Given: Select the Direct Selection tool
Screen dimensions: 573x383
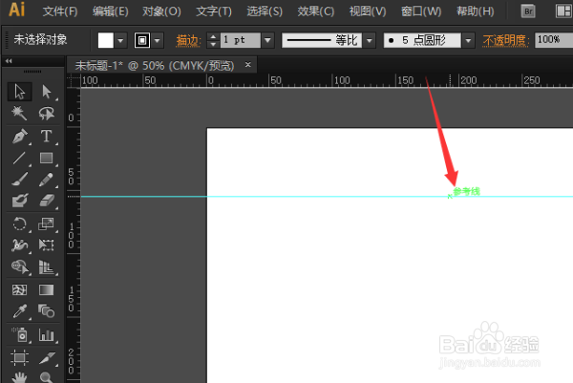Looking at the screenshot, I should pos(47,92).
